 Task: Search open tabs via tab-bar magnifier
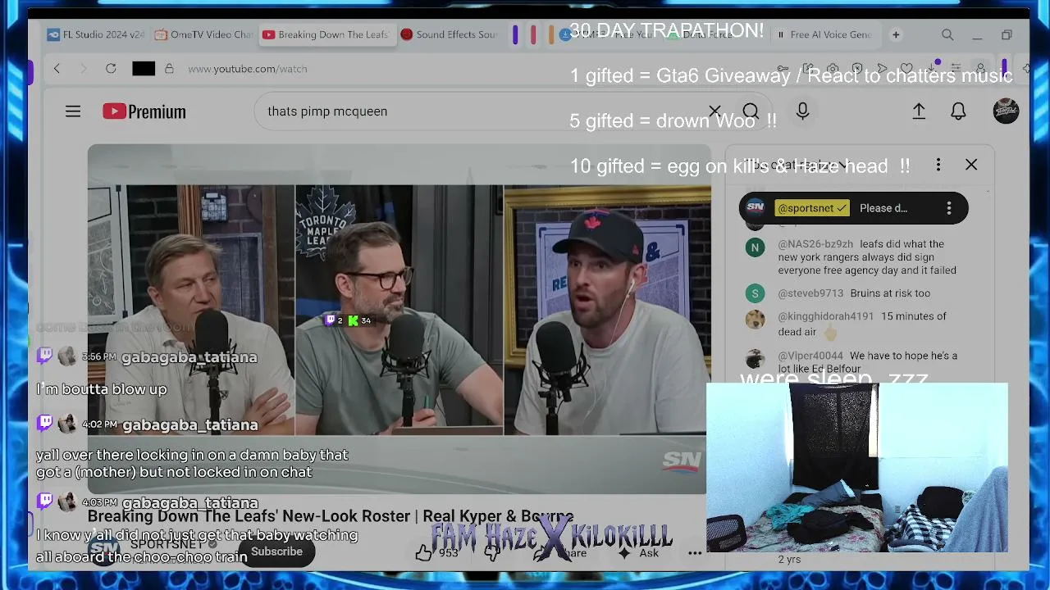(x=947, y=35)
